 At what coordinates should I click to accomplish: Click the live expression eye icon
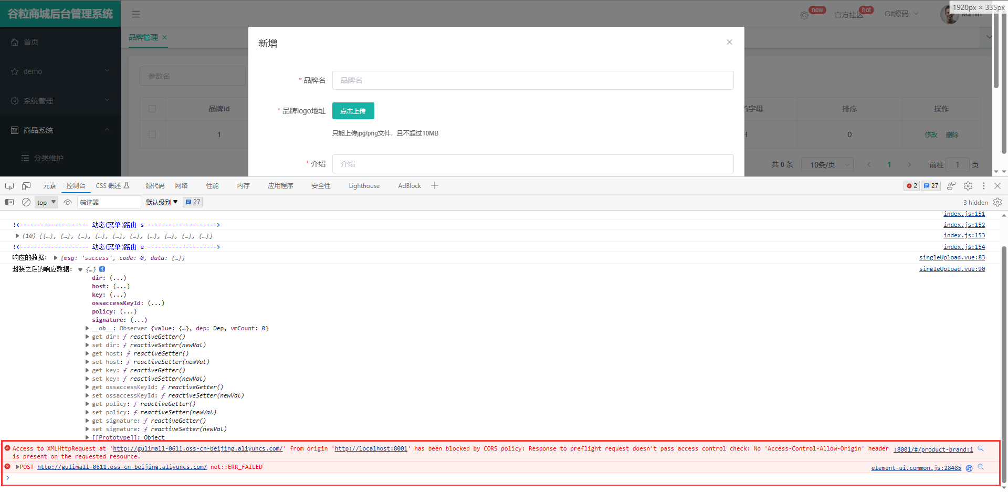68,202
